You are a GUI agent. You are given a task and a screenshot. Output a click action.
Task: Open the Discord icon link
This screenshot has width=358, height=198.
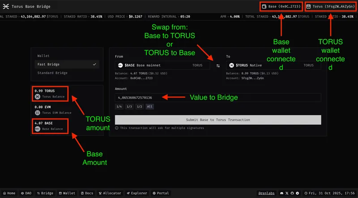(x=282, y=193)
